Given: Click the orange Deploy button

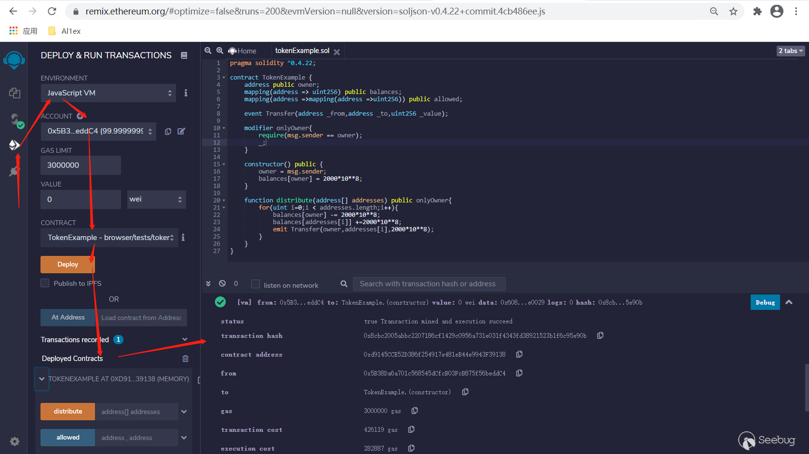Looking at the screenshot, I should [x=67, y=265].
